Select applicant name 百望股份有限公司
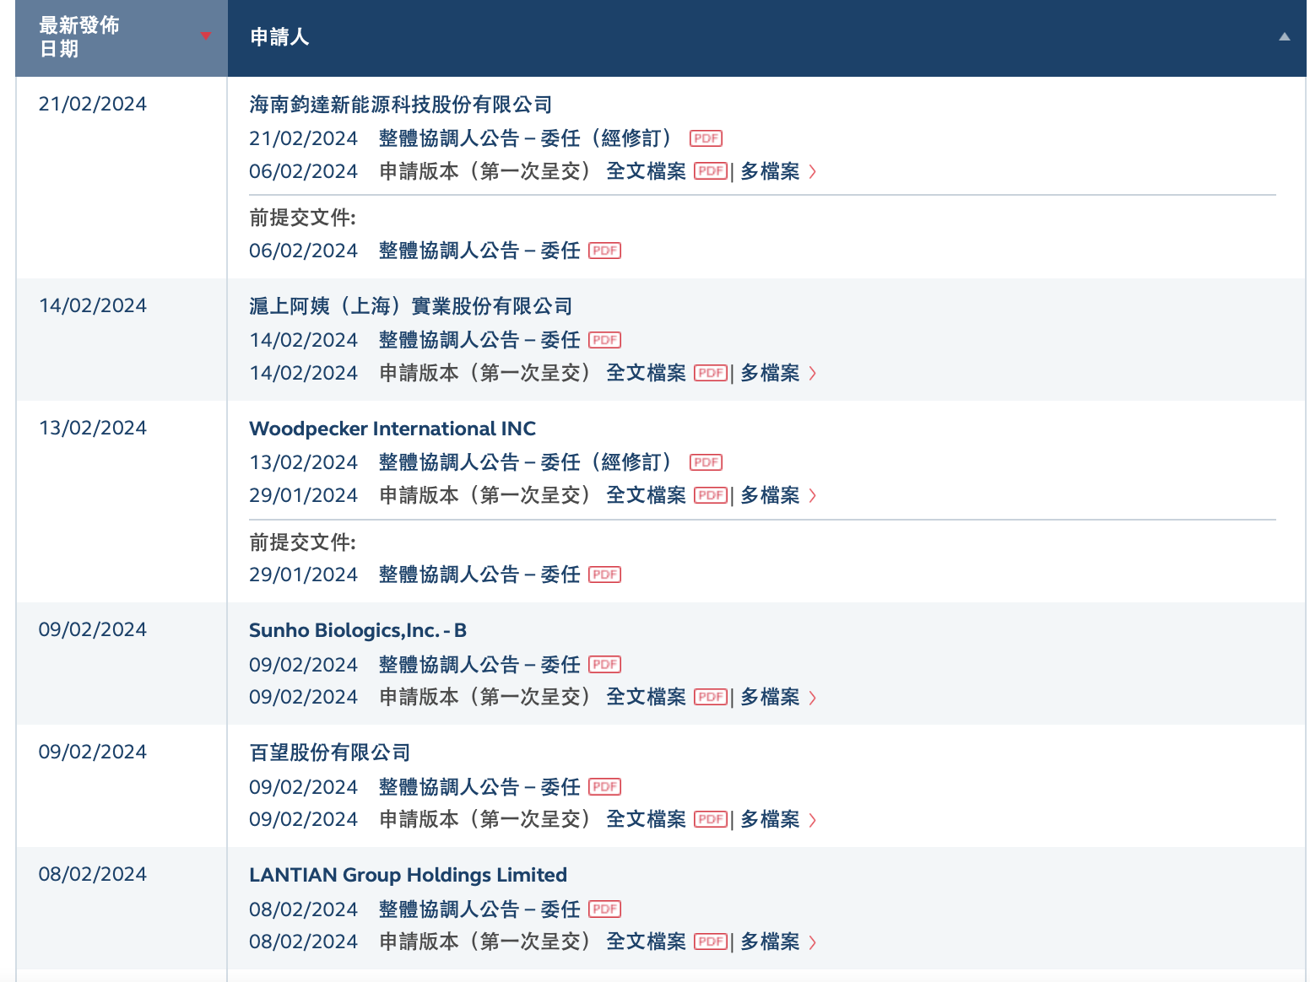 coord(330,753)
